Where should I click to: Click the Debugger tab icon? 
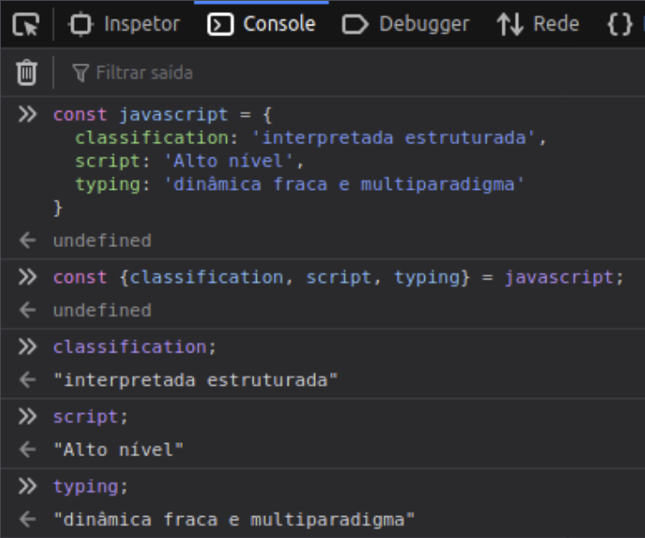355,25
